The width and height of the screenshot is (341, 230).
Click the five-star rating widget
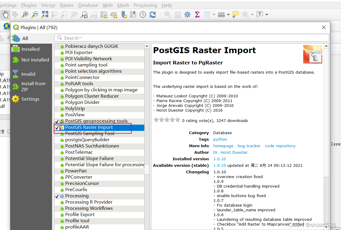[x=167, y=120]
